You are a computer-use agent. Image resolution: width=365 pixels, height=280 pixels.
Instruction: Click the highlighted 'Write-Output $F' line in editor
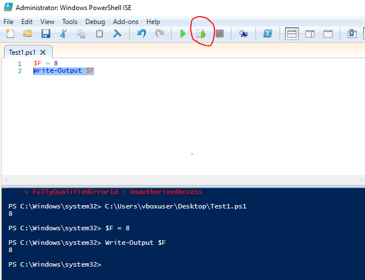point(64,71)
